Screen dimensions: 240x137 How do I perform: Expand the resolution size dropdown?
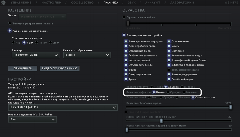35,55
